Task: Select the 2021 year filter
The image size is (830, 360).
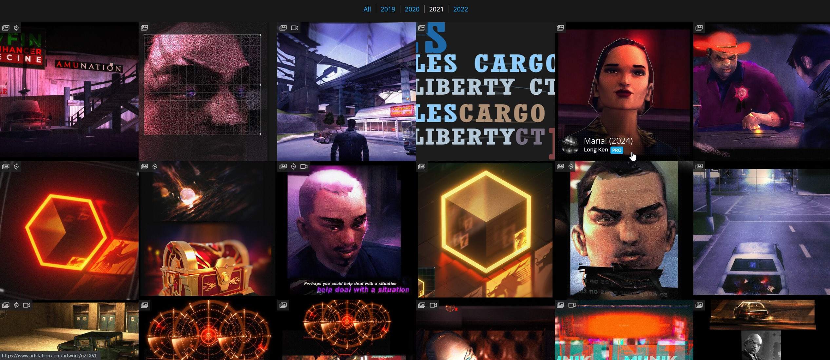Action: (x=436, y=9)
